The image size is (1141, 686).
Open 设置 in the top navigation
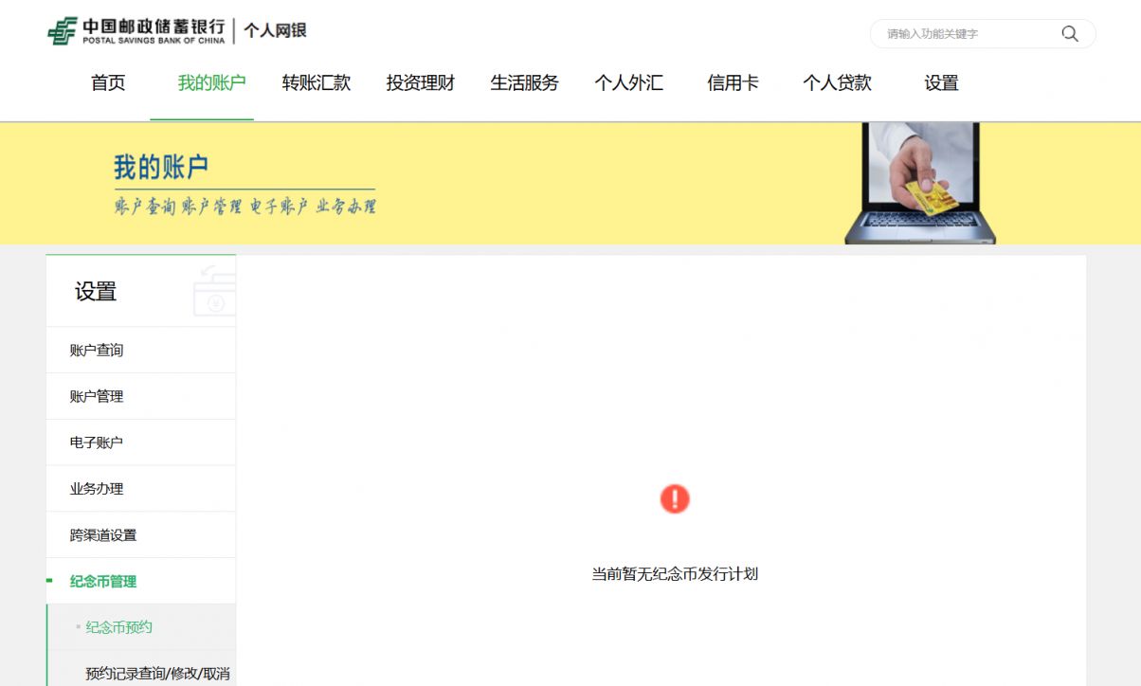942,83
